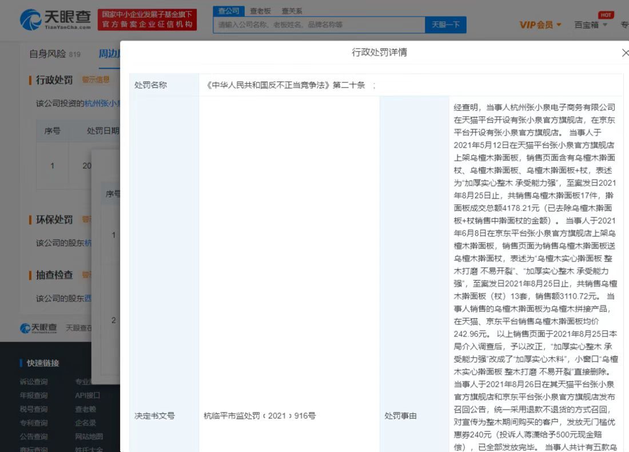Click the footer 天眼查 logo

(x=38, y=328)
